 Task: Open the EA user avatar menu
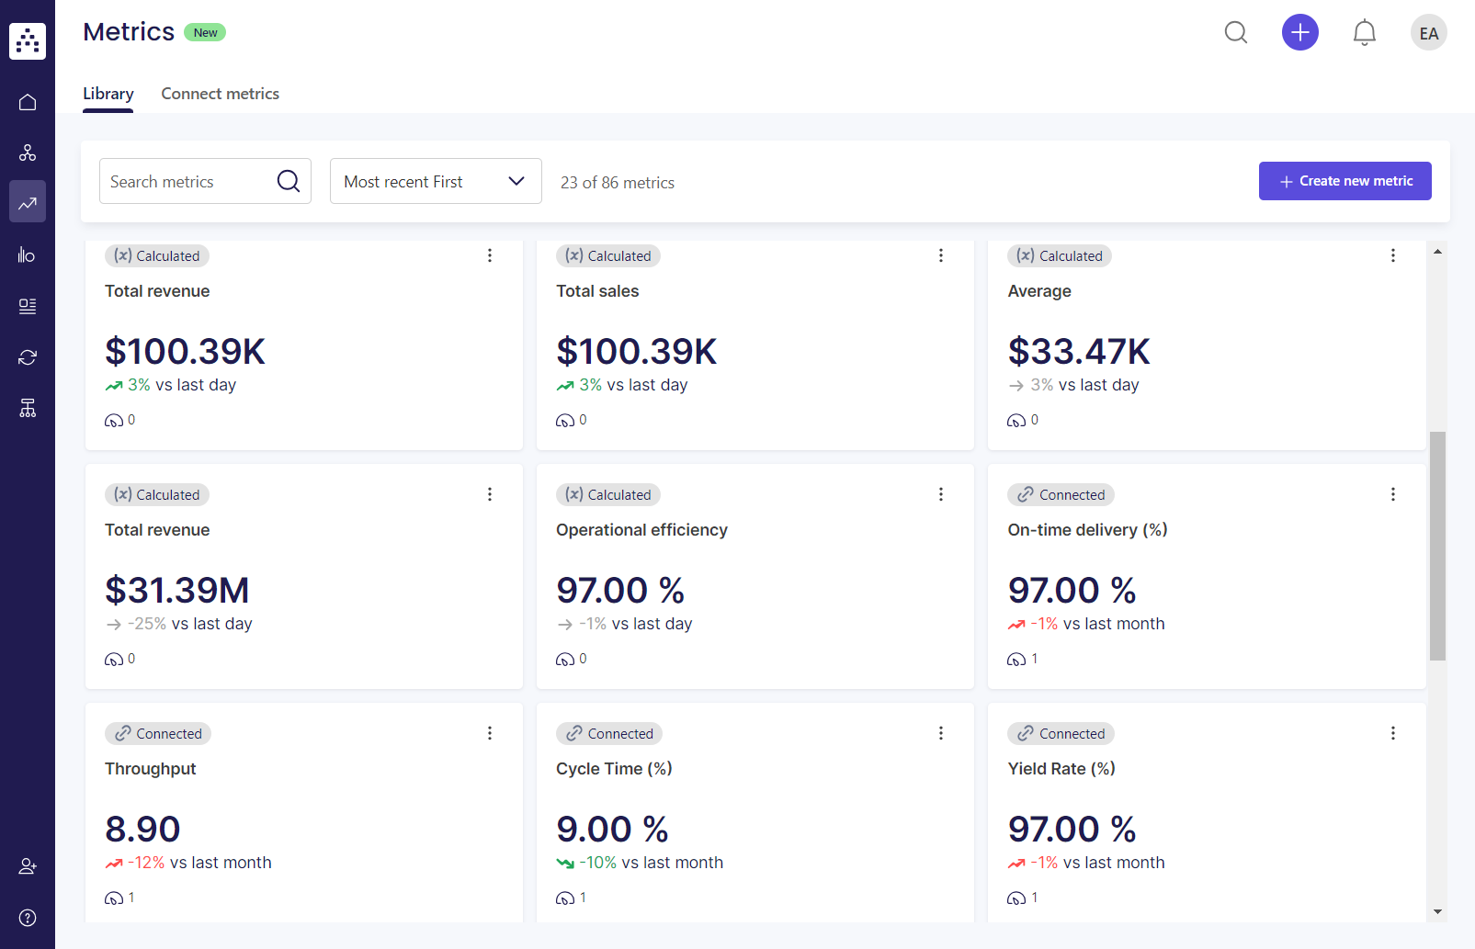pyautogui.click(x=1428, y=33)
